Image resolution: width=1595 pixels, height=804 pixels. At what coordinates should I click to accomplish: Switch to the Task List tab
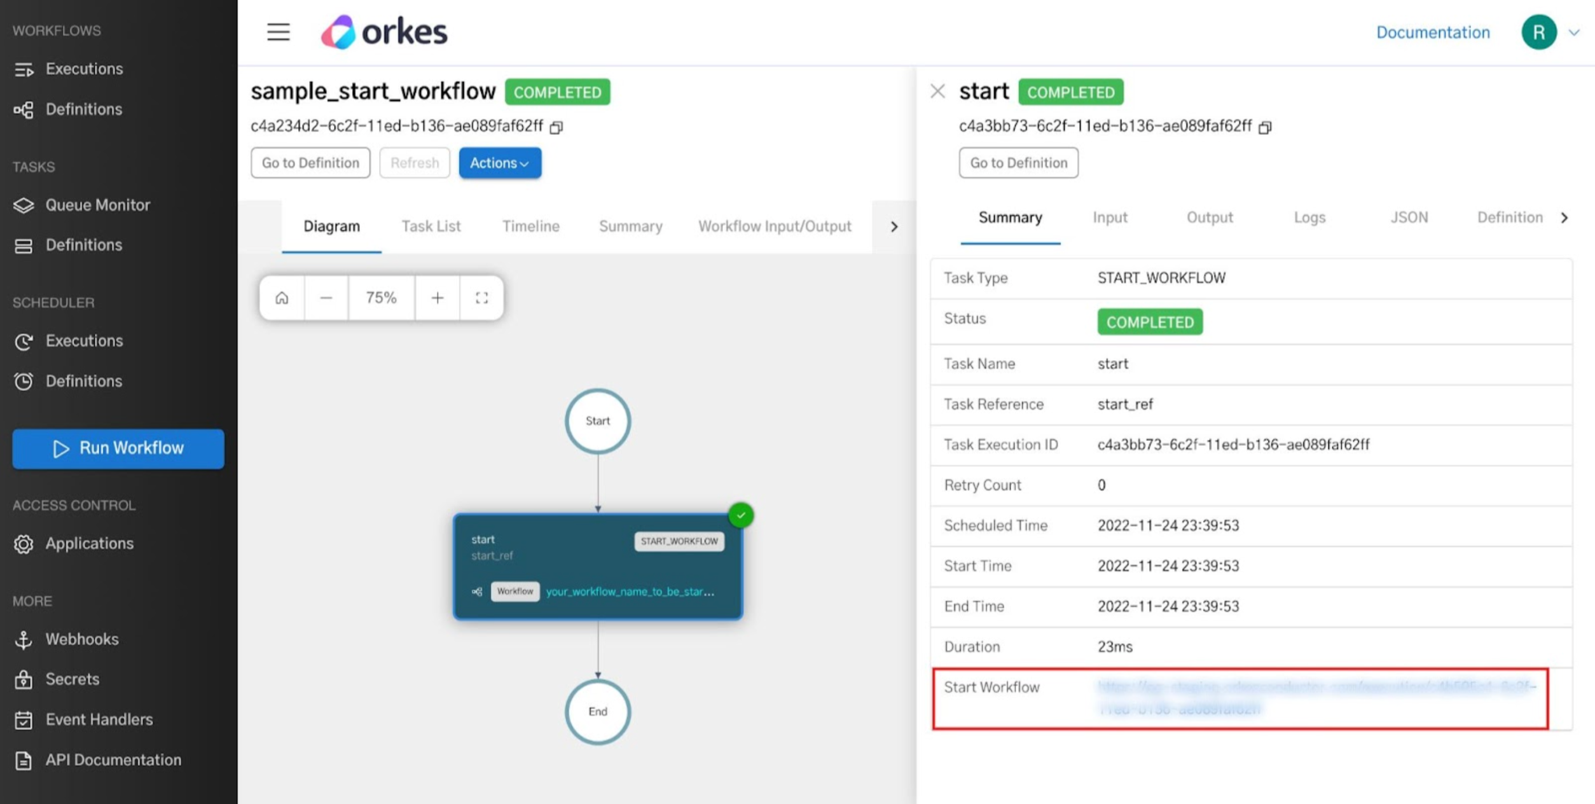tap(431, 226)
